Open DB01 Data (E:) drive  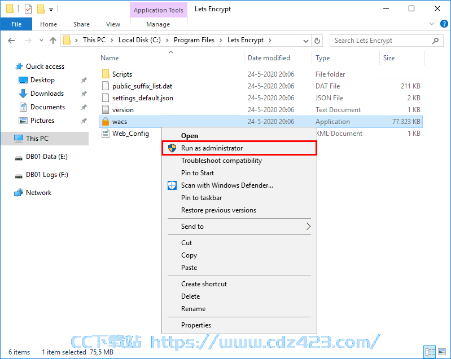(x=47, y=157)
